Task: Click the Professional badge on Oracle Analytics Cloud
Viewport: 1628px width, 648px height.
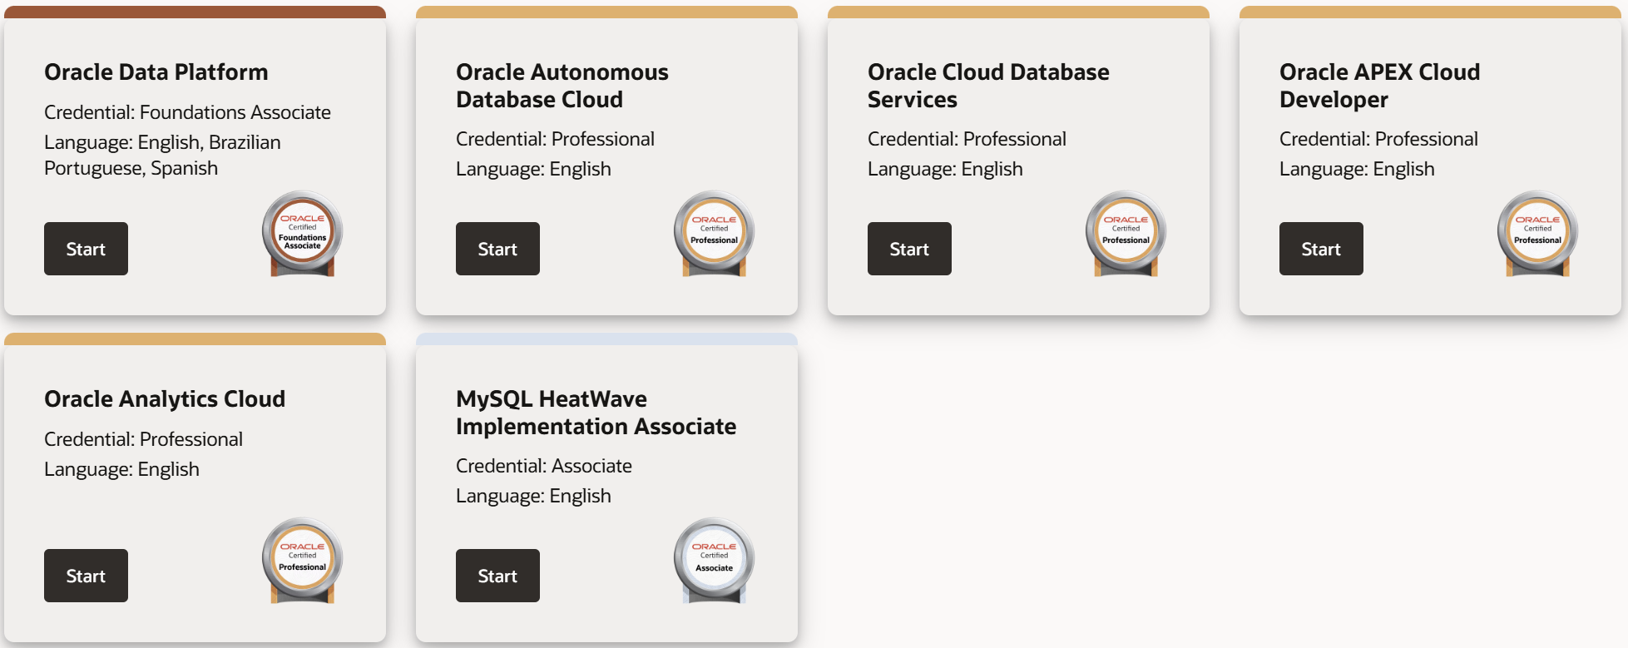Action: coord(303,561)
